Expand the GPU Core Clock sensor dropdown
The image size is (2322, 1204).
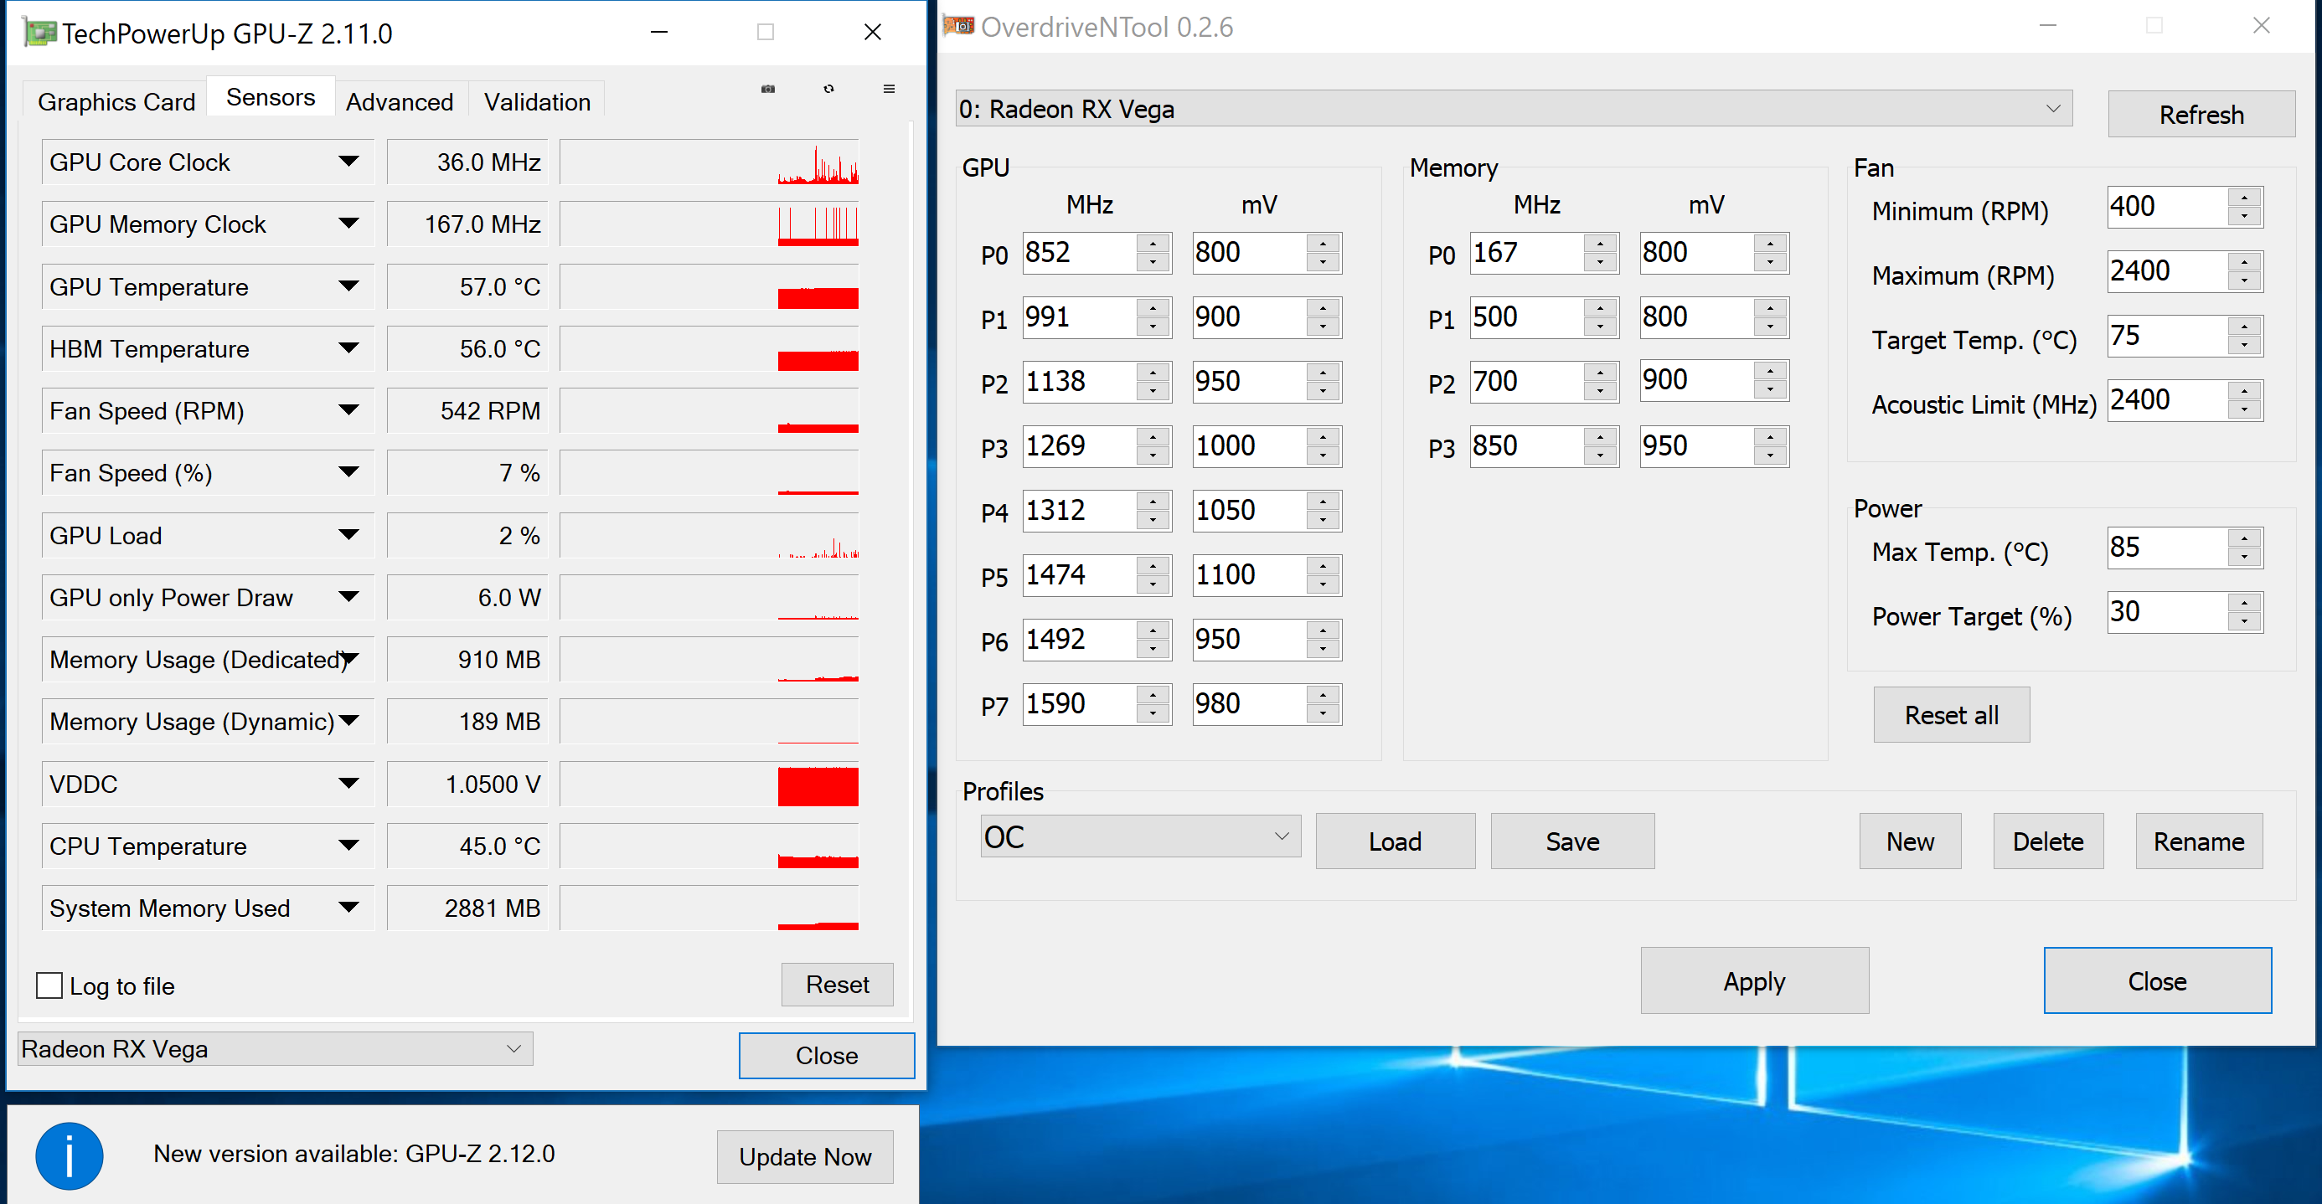tap(348, 162)
